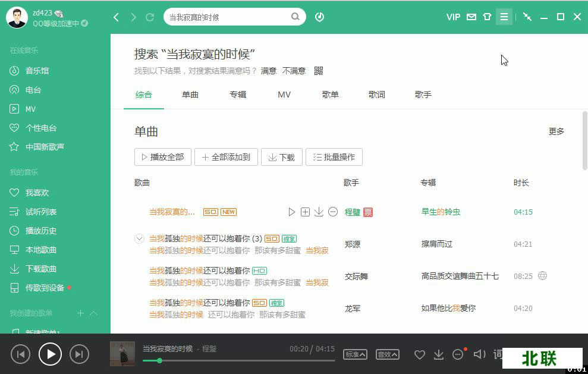
Task: Click the playback progress bar
Action: point(238,361)
